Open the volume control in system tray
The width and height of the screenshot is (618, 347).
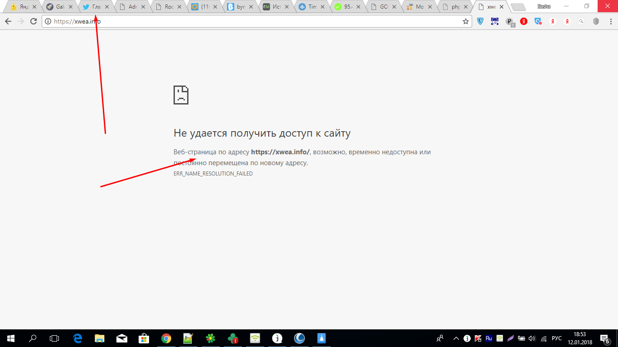click(532, 338)
